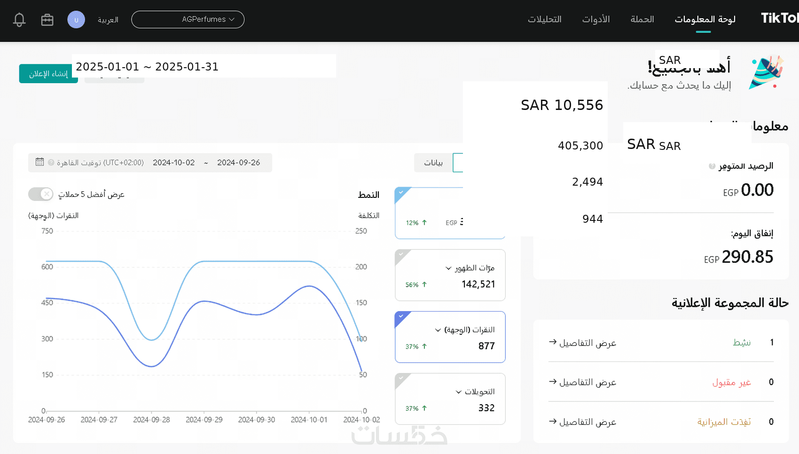Uncheck the النقرات (الوجهة) metric card
799x454 pixels.
tap(401, 317)
